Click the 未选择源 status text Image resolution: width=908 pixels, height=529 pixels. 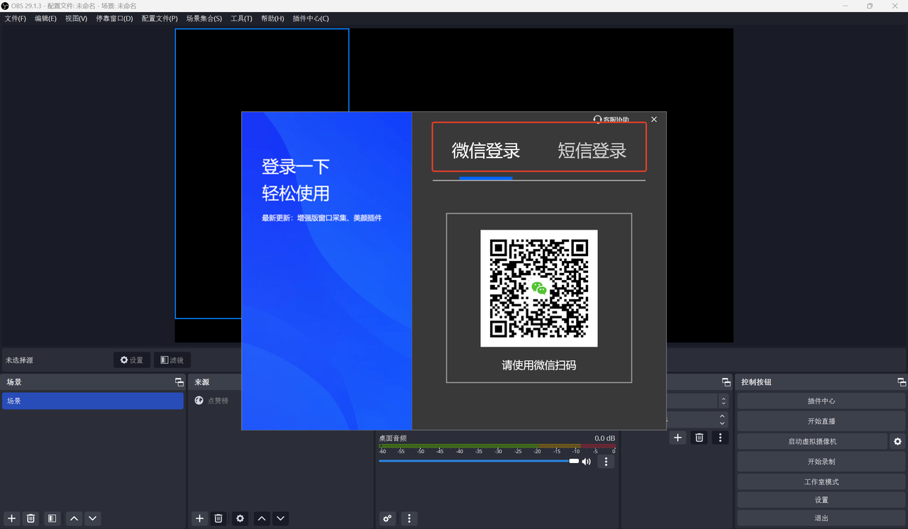tap(20, 360)
